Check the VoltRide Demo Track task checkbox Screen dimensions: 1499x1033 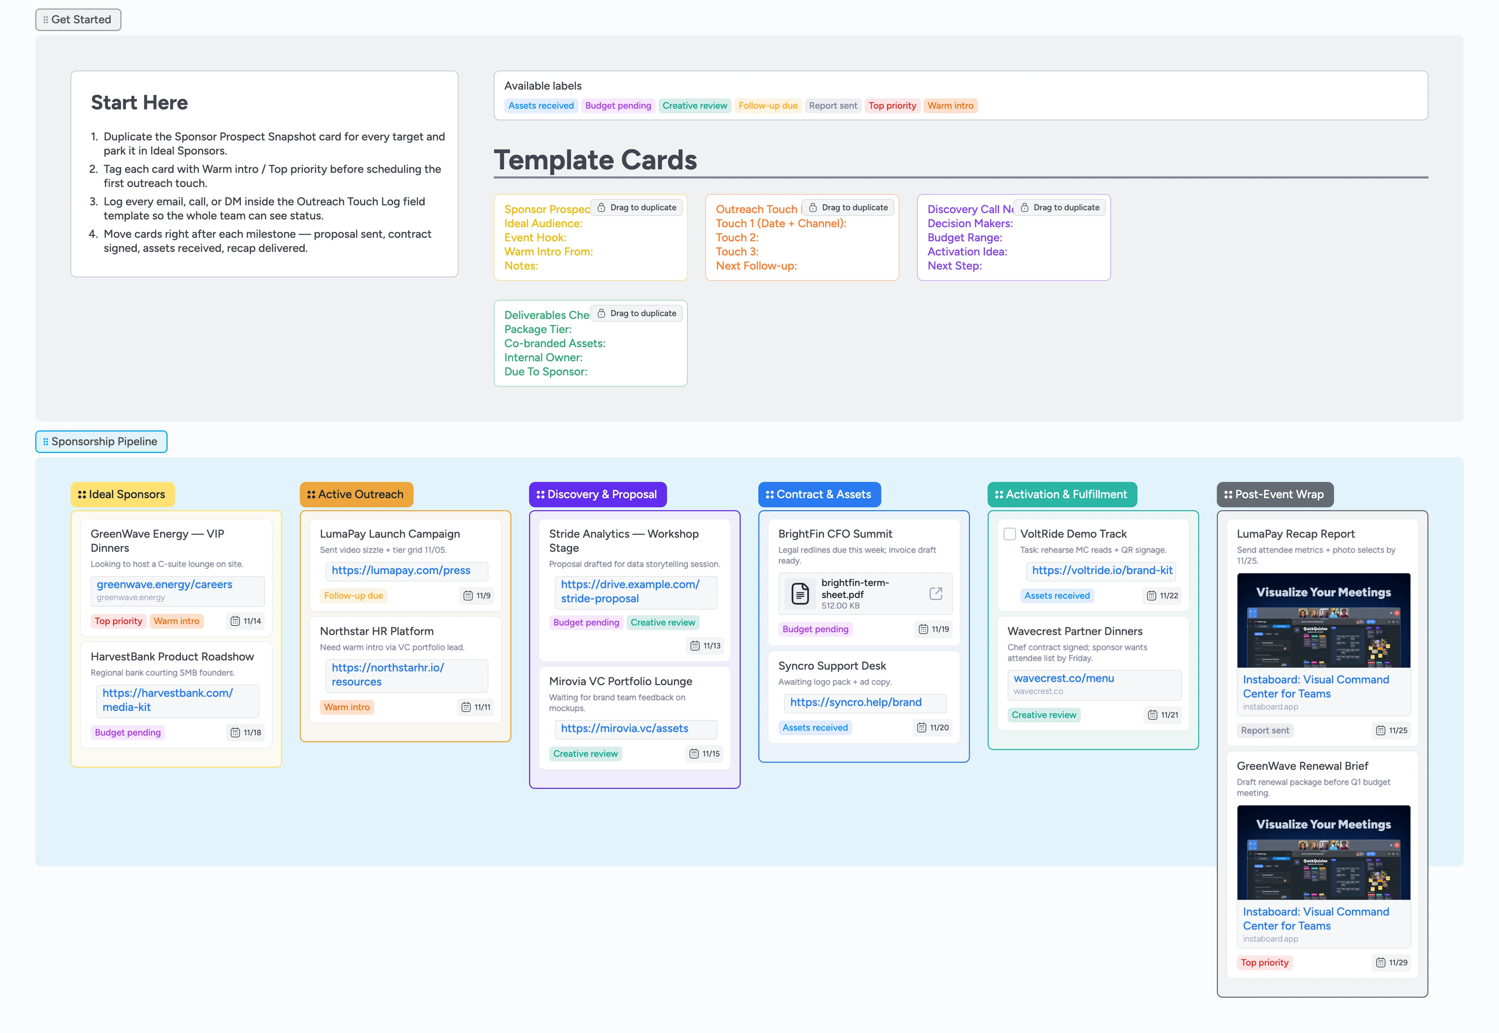pyautogui.click(x=1009, y=533)
